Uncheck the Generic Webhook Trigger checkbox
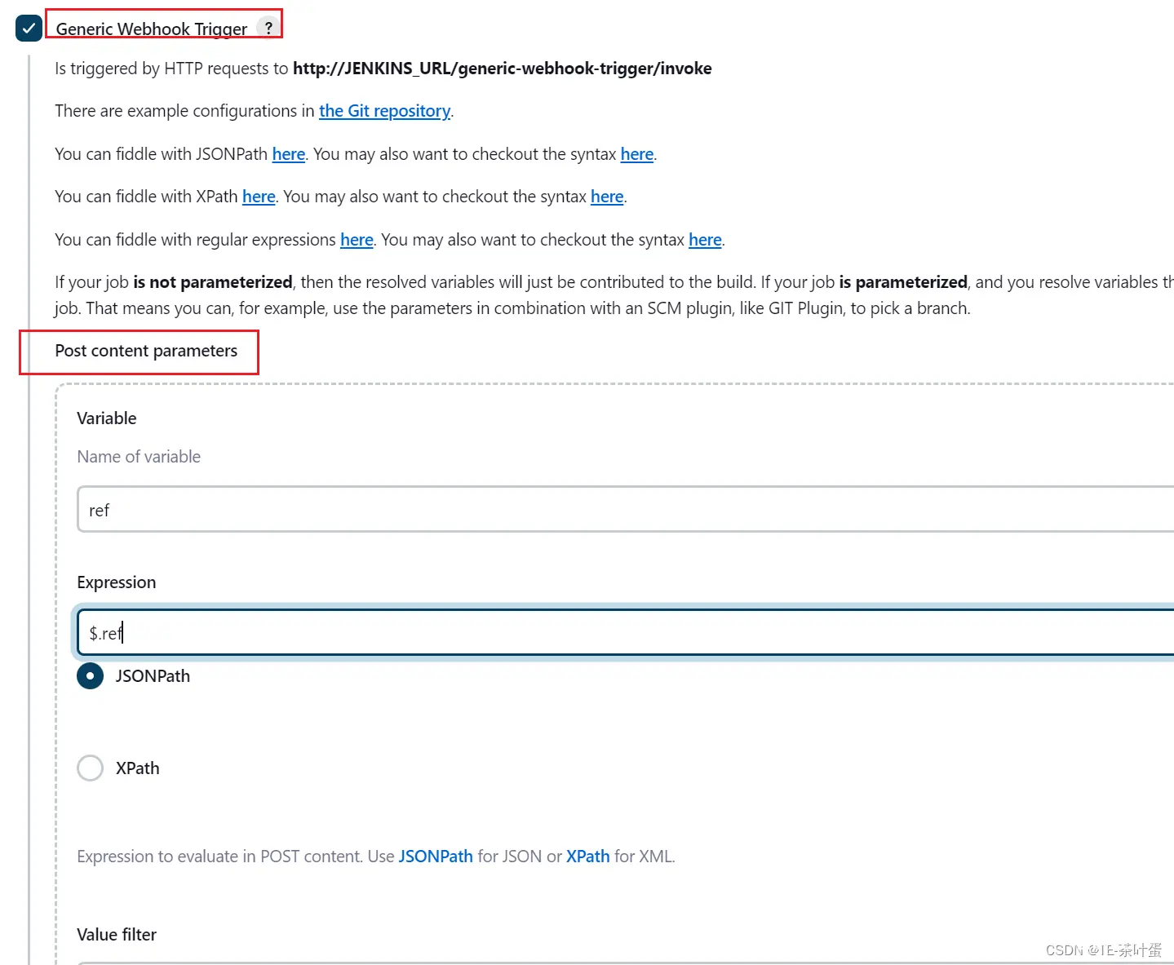Image resolution: width=1174 pixels, height=965 pixels. (29, 28)
